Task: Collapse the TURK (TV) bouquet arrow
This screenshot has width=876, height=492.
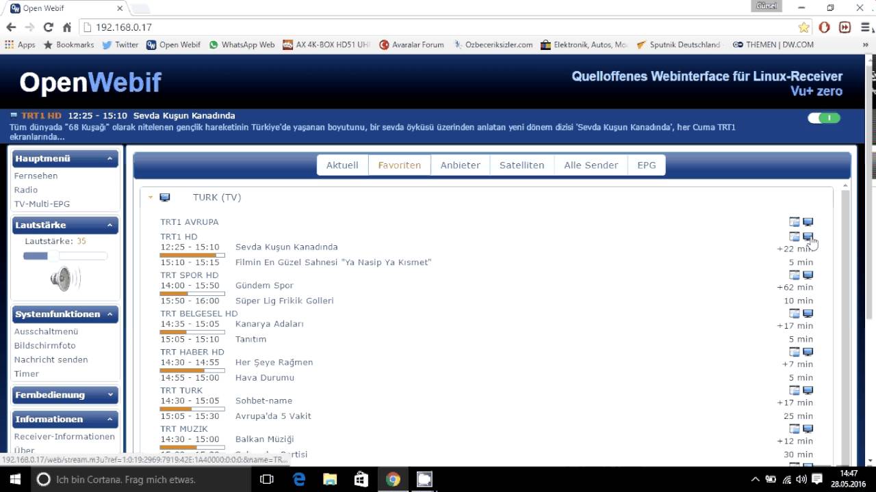Action: 151,197
